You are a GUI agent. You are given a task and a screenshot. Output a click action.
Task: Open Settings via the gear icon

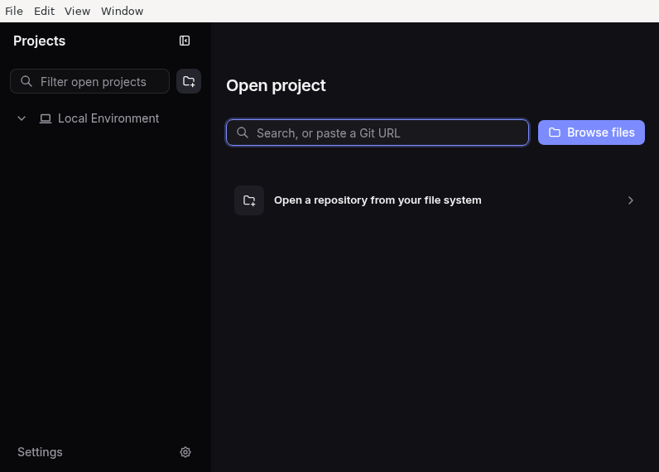[x=185, y=452]
